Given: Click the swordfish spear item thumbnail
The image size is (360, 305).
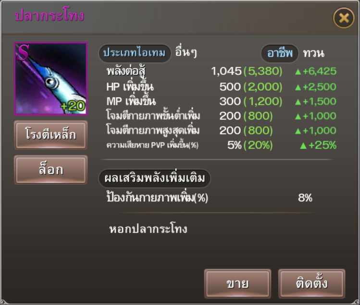Looking at the screenshot, I should [51, 78].
